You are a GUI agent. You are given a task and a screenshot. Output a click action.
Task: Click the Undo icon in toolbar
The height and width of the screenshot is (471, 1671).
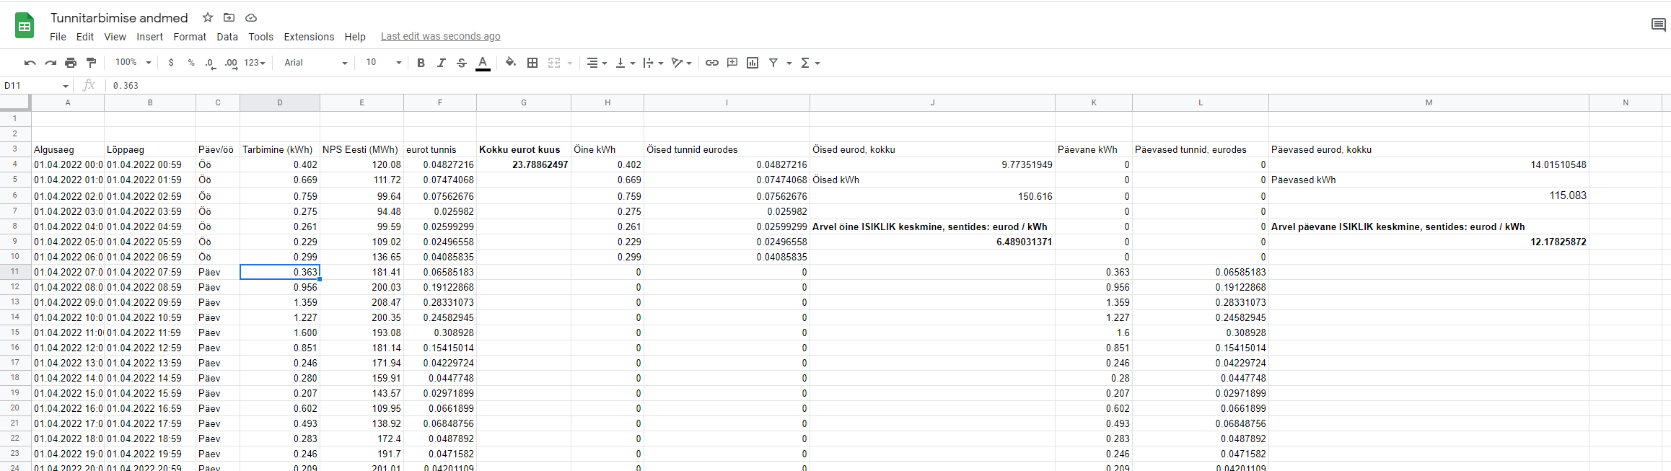click(30, 63)
